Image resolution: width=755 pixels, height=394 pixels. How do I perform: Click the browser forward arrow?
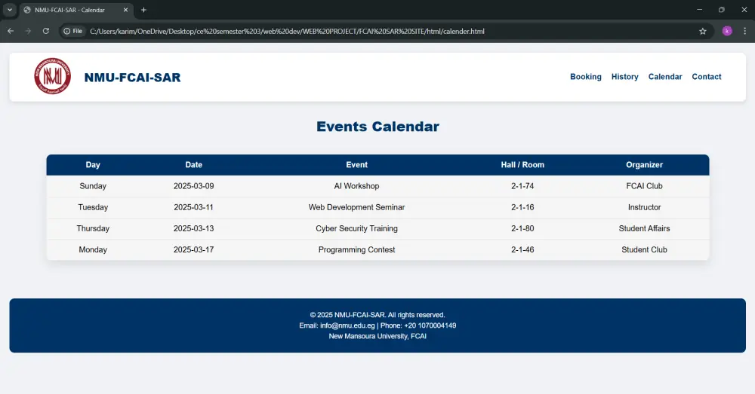point(28,31)
